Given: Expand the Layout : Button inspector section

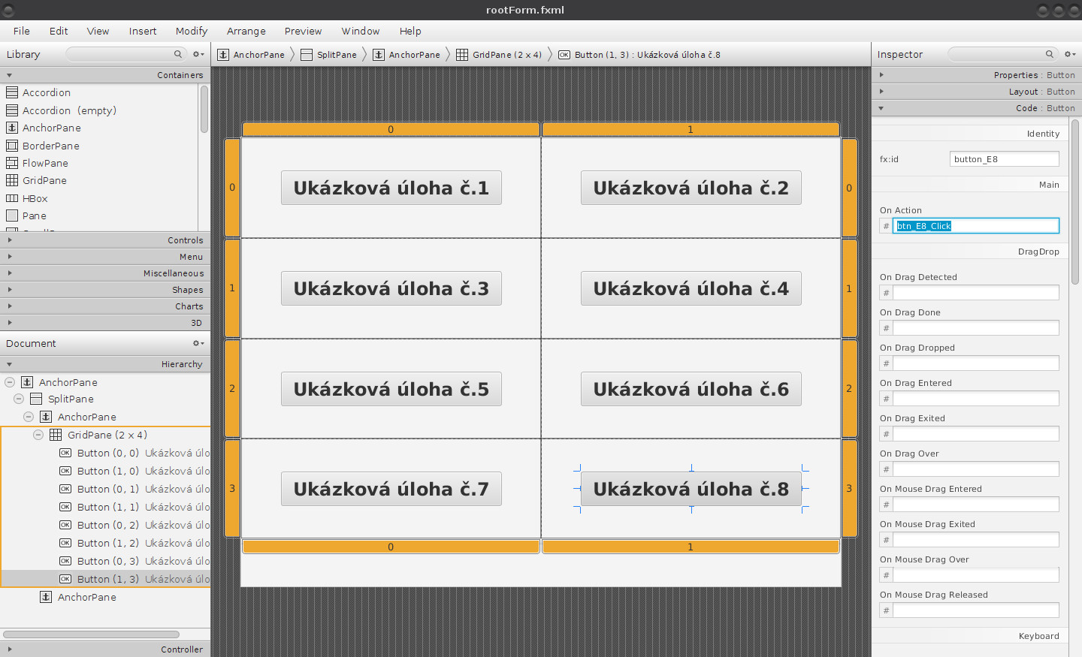Looking at the screenshot, I should pos(977,92).
